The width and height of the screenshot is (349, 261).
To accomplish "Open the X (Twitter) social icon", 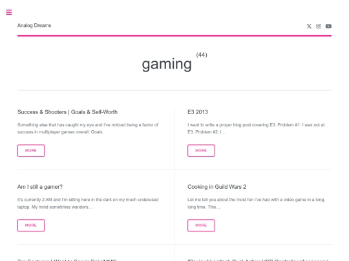I will (x=309, y=26).
